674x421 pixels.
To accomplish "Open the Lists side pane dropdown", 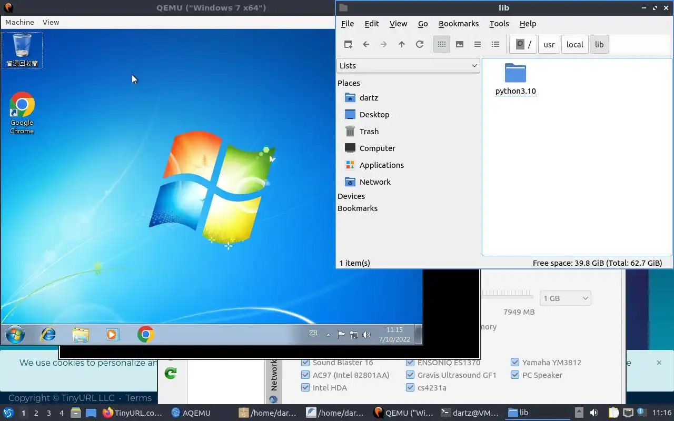I will pos(408,66).
